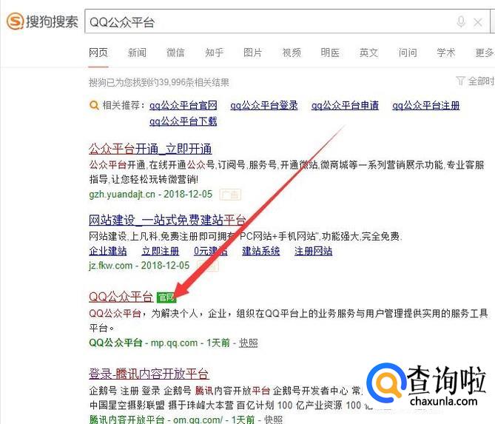Click the Sogou search logo

42,21
